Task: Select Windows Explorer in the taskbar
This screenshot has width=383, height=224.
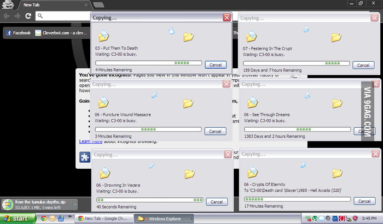Action: 164,219
